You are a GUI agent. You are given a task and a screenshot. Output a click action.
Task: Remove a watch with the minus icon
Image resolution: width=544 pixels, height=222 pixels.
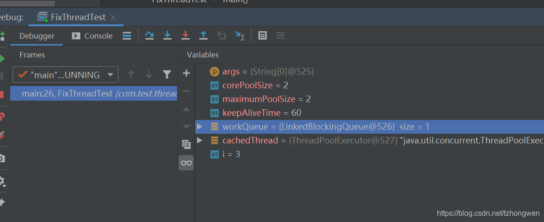186,91
